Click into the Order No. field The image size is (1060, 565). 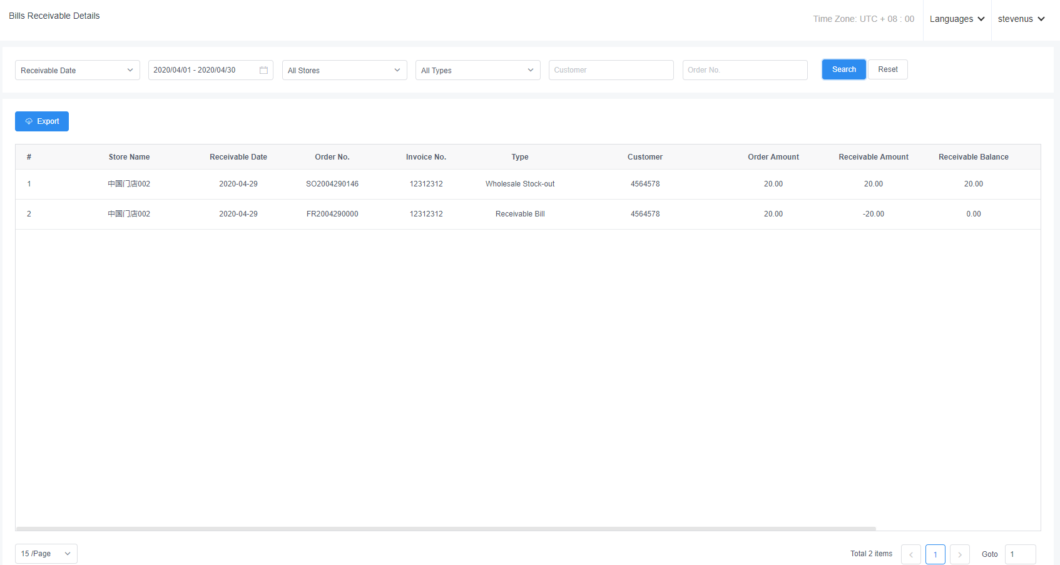745,70
